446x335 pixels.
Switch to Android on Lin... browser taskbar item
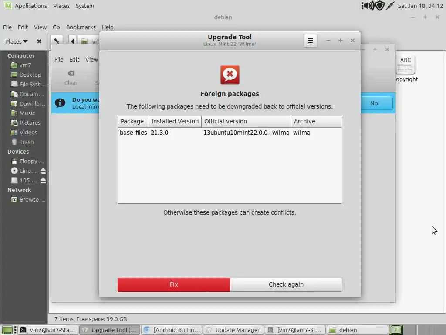pyautogui.click(x=172, y=330)
